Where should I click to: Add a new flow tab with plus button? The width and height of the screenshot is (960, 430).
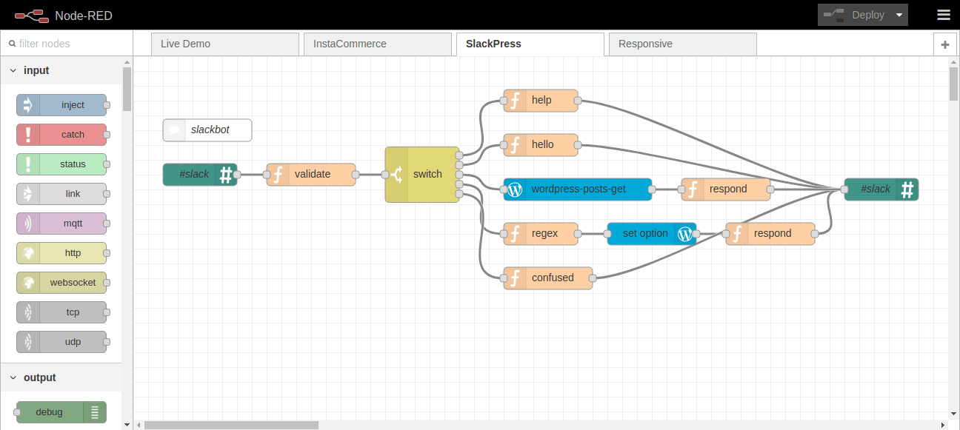pos(944,44)
